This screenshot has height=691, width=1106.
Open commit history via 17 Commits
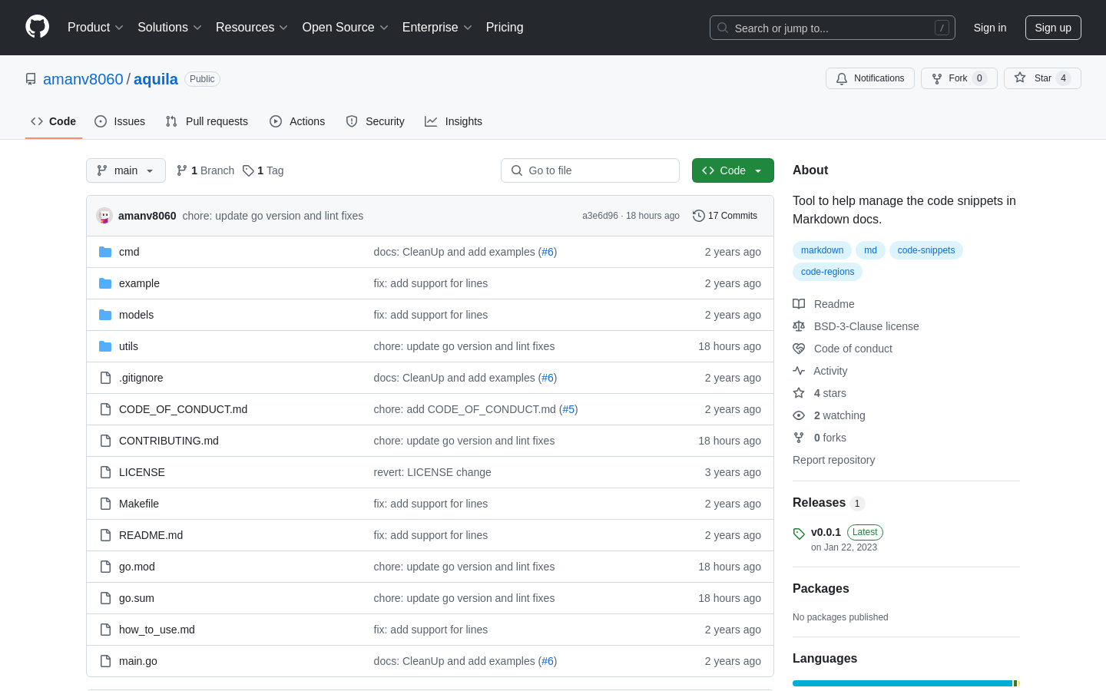coord(725,216)
